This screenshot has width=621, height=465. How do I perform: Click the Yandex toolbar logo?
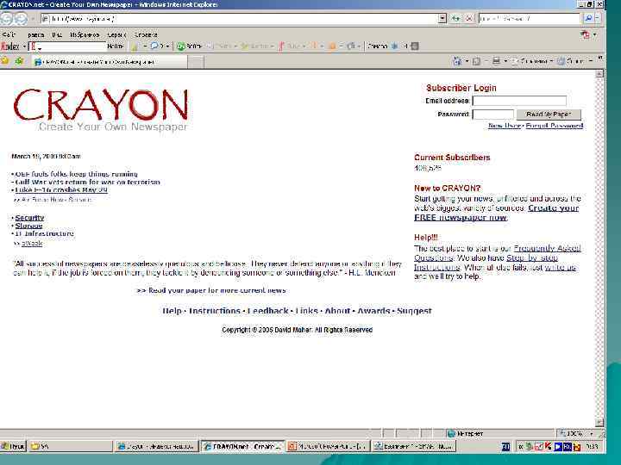[x=9, y=46]
